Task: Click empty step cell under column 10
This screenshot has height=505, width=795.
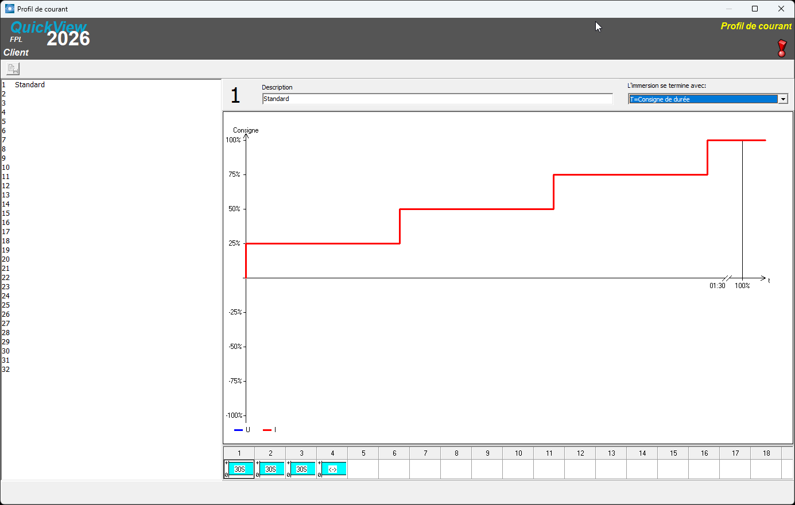Action: tap(518, 469)
